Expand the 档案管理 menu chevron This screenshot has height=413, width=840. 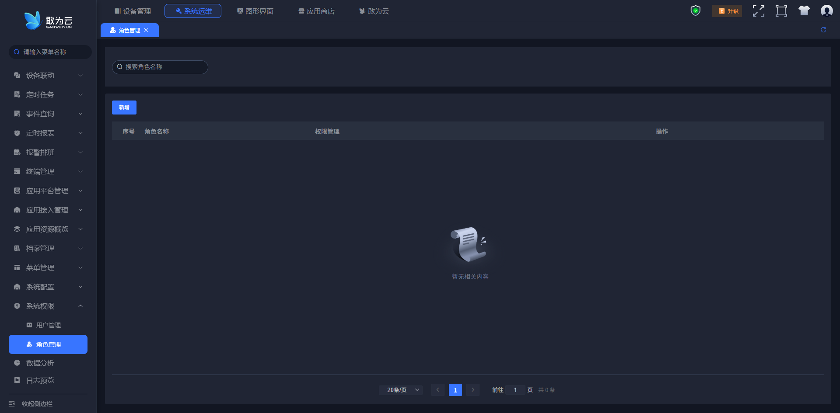80,248
